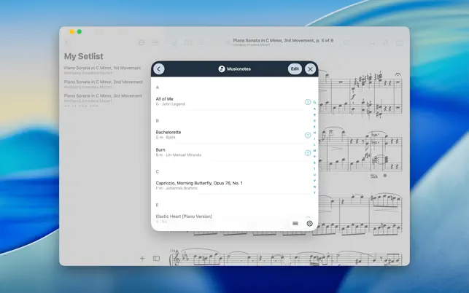Jump to letter A in alphabet index
This screenshot has height=293, width=469.
pyautogui.click(x=314, y=109)
